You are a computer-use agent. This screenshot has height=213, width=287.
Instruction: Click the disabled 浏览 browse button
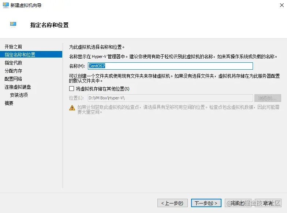click(x=268, y=98)
